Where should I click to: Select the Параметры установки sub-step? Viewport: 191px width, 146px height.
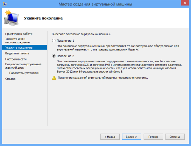[x=24, y=73]
